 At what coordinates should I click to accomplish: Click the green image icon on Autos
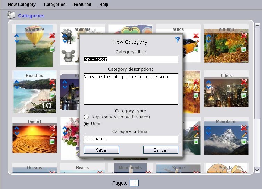[196, 49]
